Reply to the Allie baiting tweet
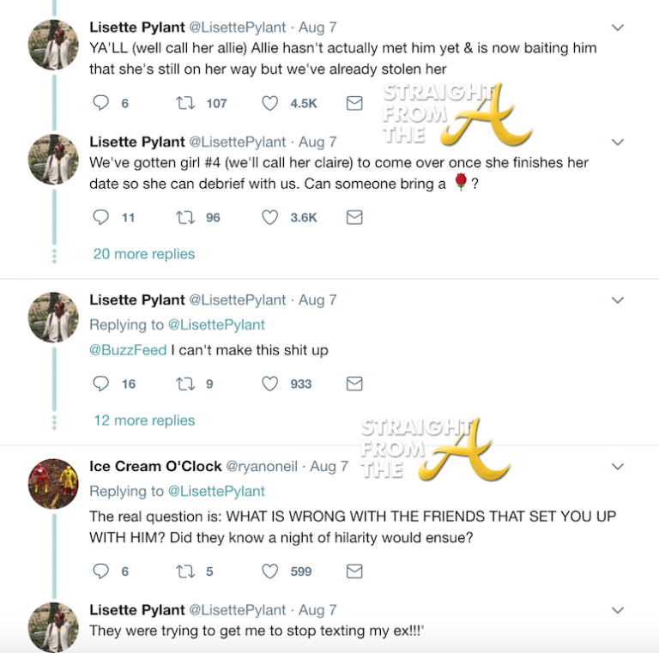 pos(101,103)
